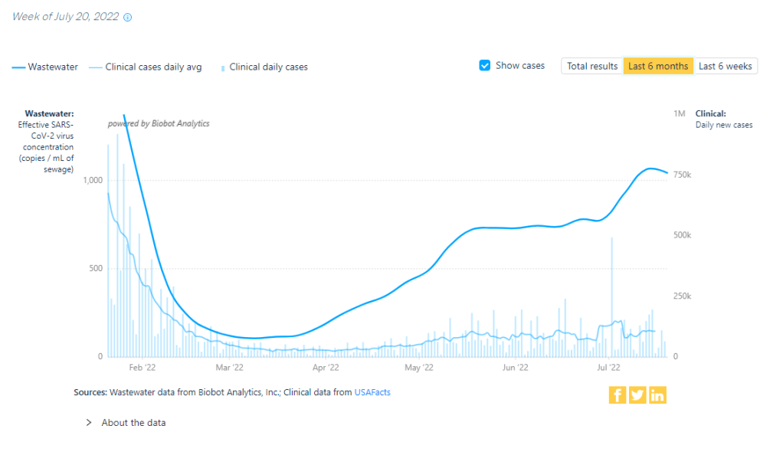The height and width of the screenshot is (455, 783).
Task: Click the chevron next to About the data
Action: 89,423
